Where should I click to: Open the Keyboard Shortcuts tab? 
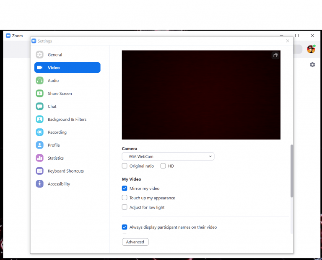68,171
